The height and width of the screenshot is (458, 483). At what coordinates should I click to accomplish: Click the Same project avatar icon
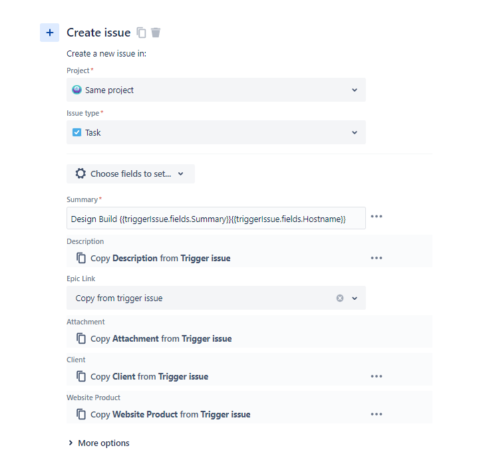coord(77,90)
